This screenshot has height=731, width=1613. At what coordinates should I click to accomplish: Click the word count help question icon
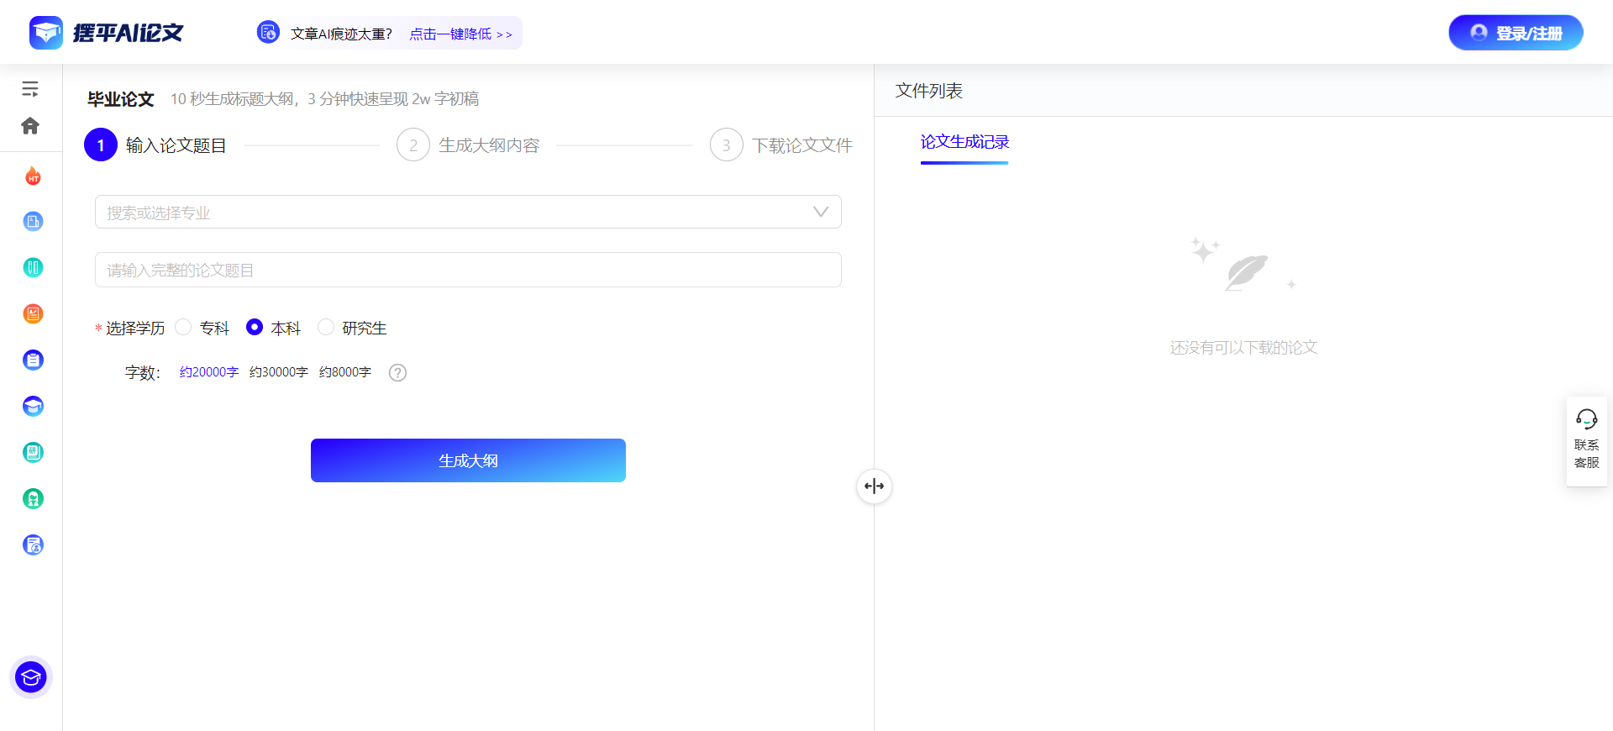[397, 373]
